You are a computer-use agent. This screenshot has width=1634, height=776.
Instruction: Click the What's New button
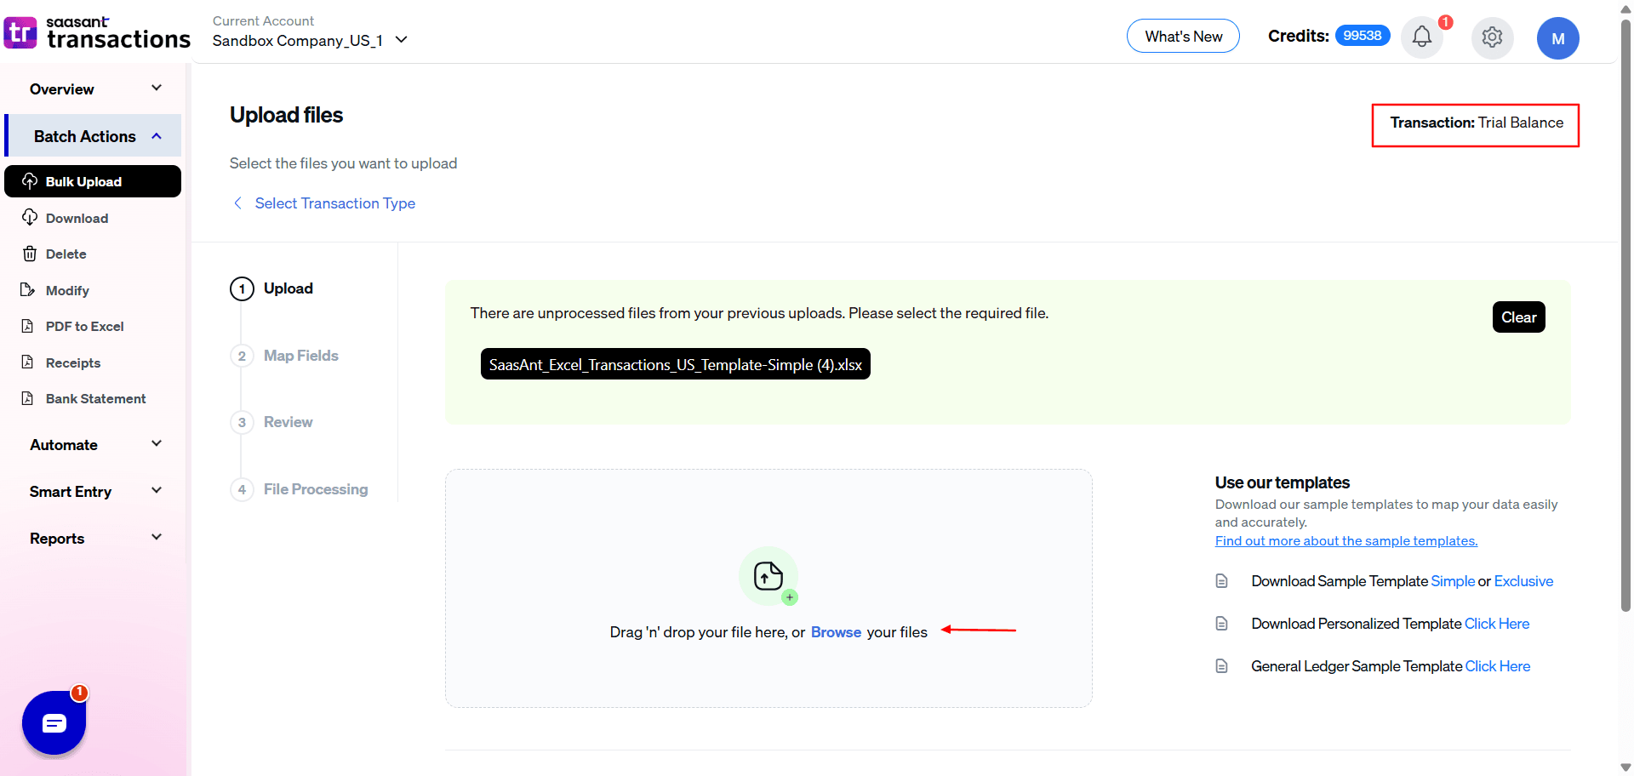1183,36
